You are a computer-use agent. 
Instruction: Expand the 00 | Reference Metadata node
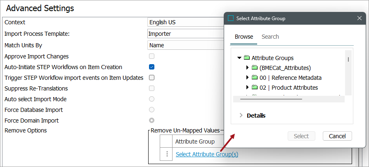pyautogui.click(x=247, y=78)
